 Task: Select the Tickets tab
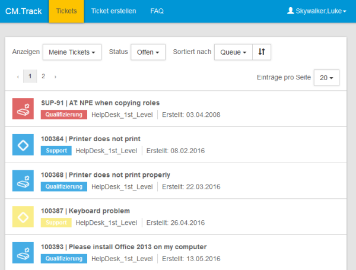click(66, 11)
